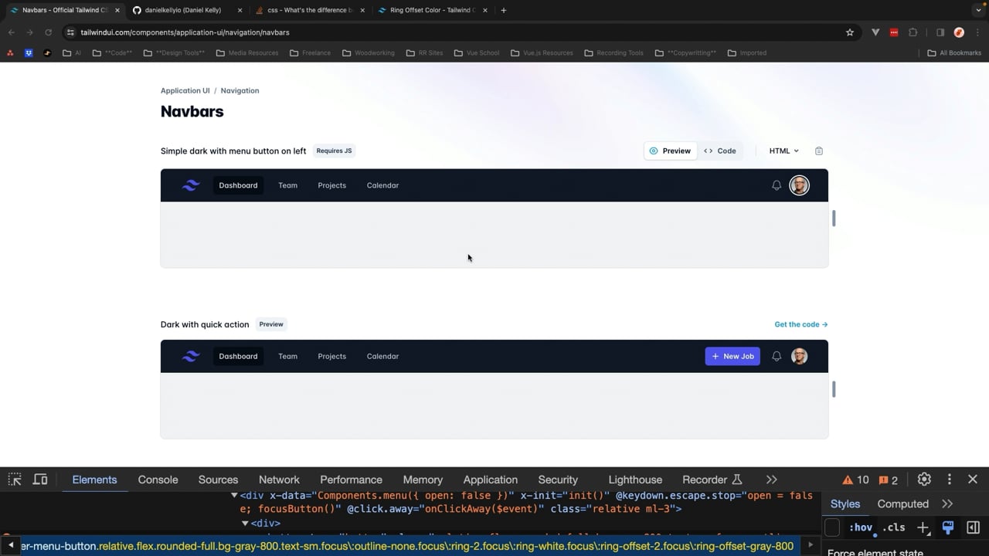989x556 pixels.
Task: Switch to the Ring Offset Color browser tab
Action: (x=432, y=10)
